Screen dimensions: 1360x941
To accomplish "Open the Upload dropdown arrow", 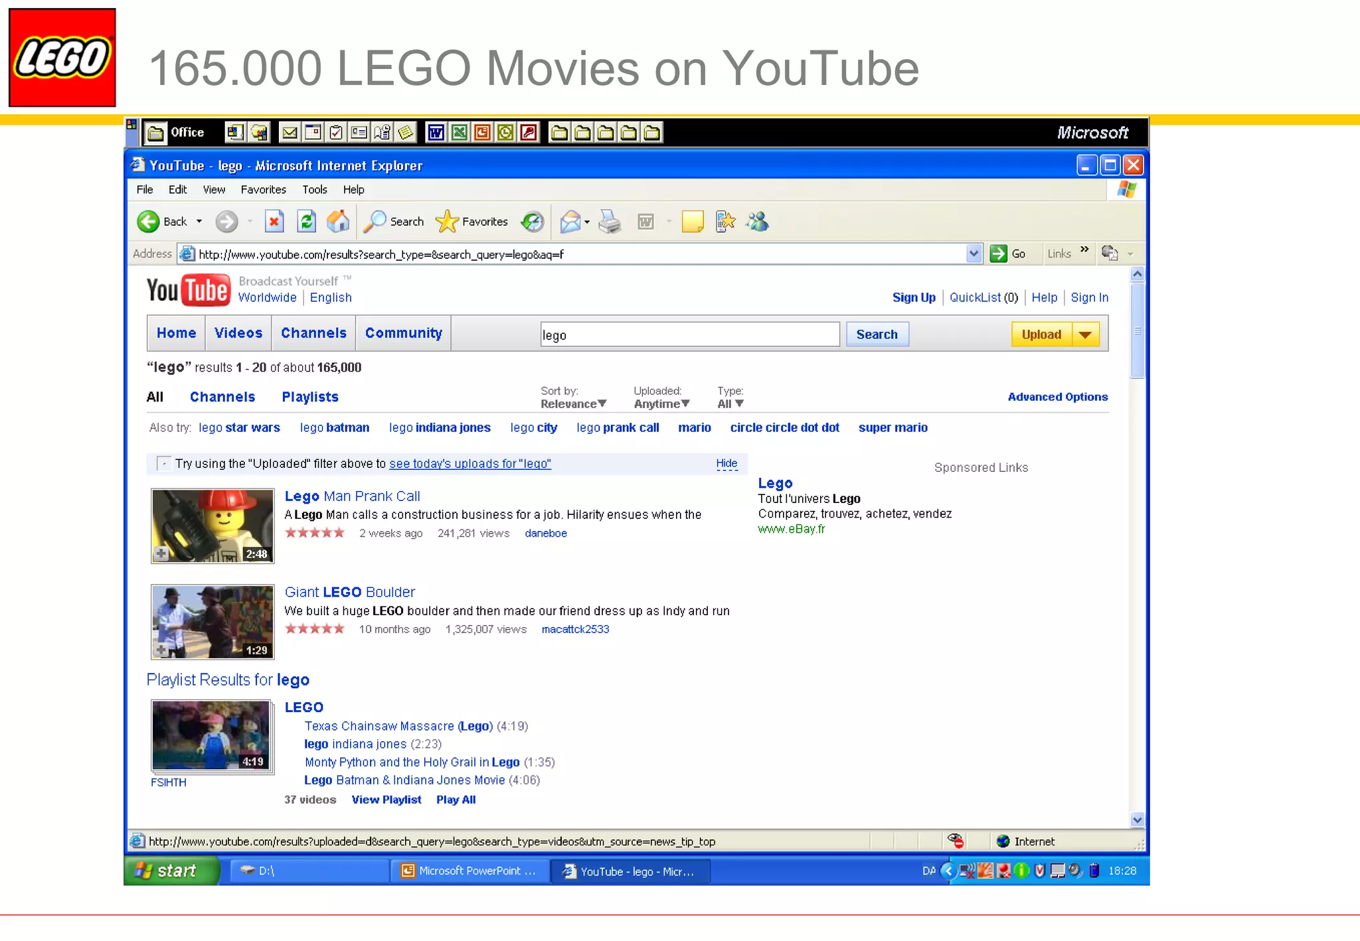I will 1086,334.
